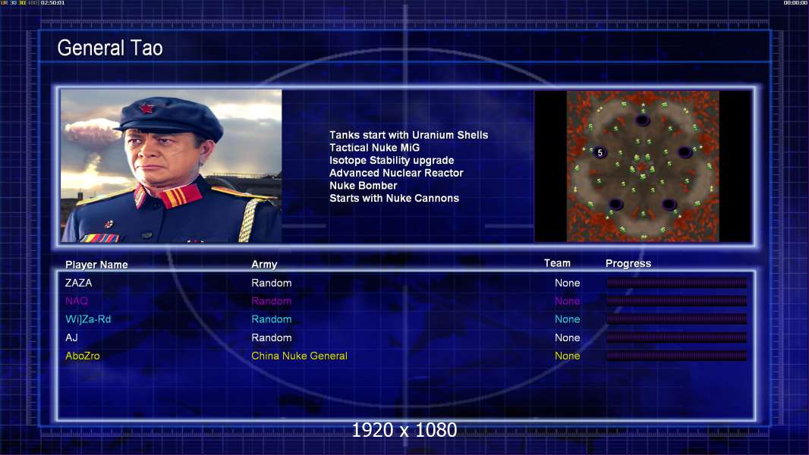Click 'Advanced Nuclear Reactor' text
Image resolution: width=809 pixels, height=455 pixels.
click(x=396, y=173)
